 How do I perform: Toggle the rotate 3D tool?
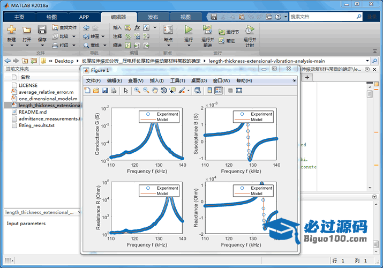164,91
